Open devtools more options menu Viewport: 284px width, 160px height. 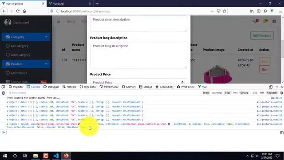(276, 87)
